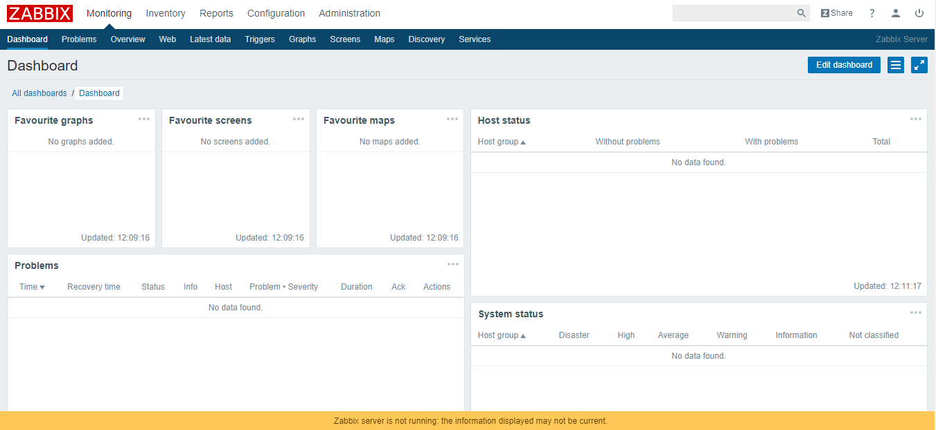Sort Problems table by Time column
The width and height of the screenshot is (936, 430).
(32, 287)
